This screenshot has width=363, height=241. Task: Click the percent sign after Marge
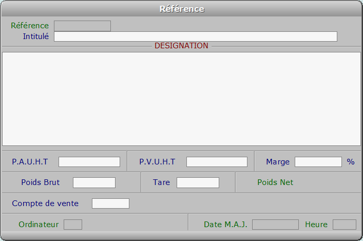pyautogui.click(x=351, y=162)
